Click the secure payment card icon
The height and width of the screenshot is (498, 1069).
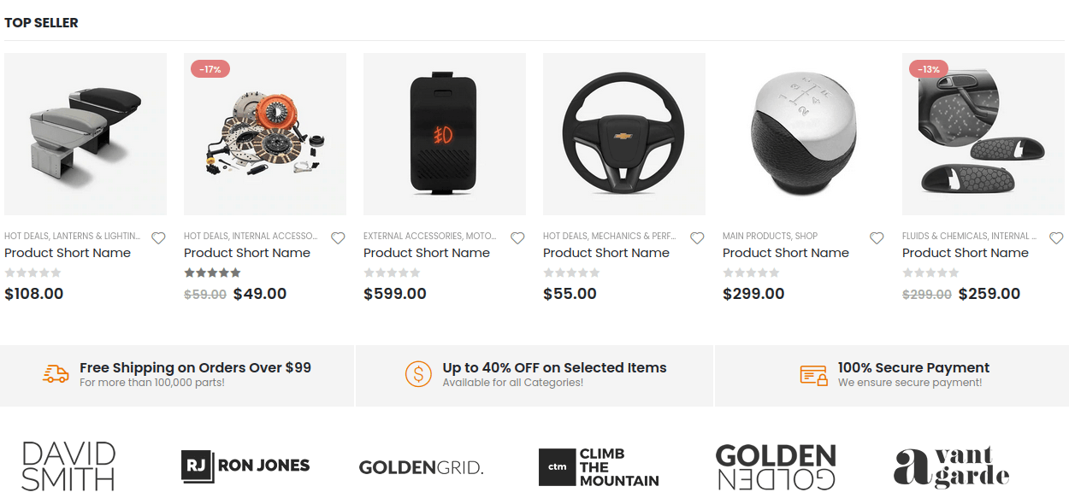[813, 374]
